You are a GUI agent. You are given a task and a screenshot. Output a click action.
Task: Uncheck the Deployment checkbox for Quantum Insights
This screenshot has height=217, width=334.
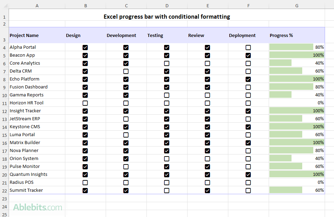[x=248, y=174]
